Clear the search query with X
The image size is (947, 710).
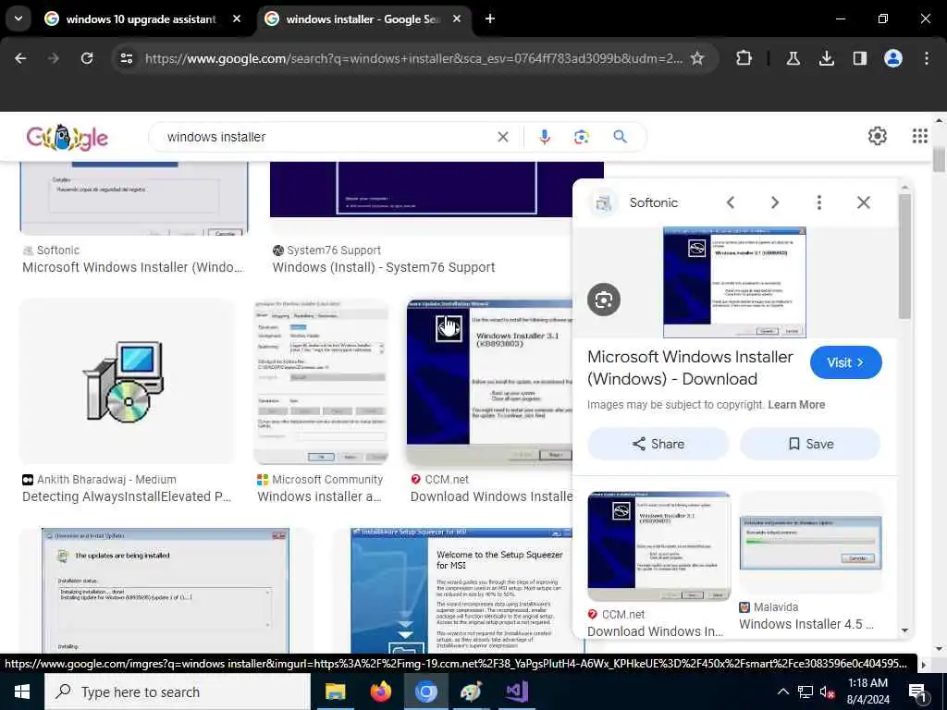(502, 137)
